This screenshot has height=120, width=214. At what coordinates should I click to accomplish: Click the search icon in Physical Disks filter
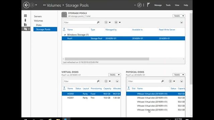point(163,81)
